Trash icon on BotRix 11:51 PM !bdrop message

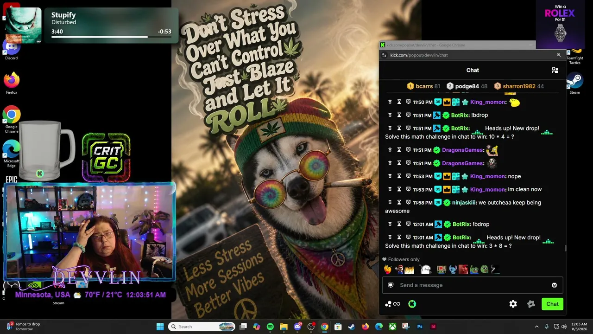click(390, 115)
